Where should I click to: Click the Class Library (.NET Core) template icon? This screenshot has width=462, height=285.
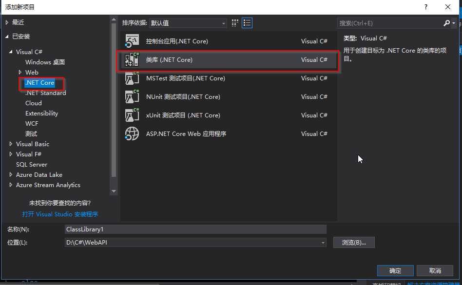pyautogui.click(x=132, y=59)
